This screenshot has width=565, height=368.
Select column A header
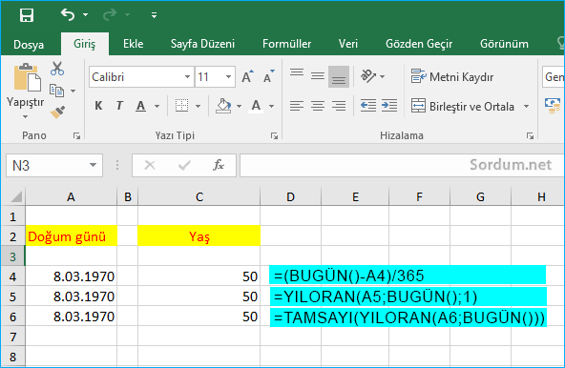tap(71, 197)
